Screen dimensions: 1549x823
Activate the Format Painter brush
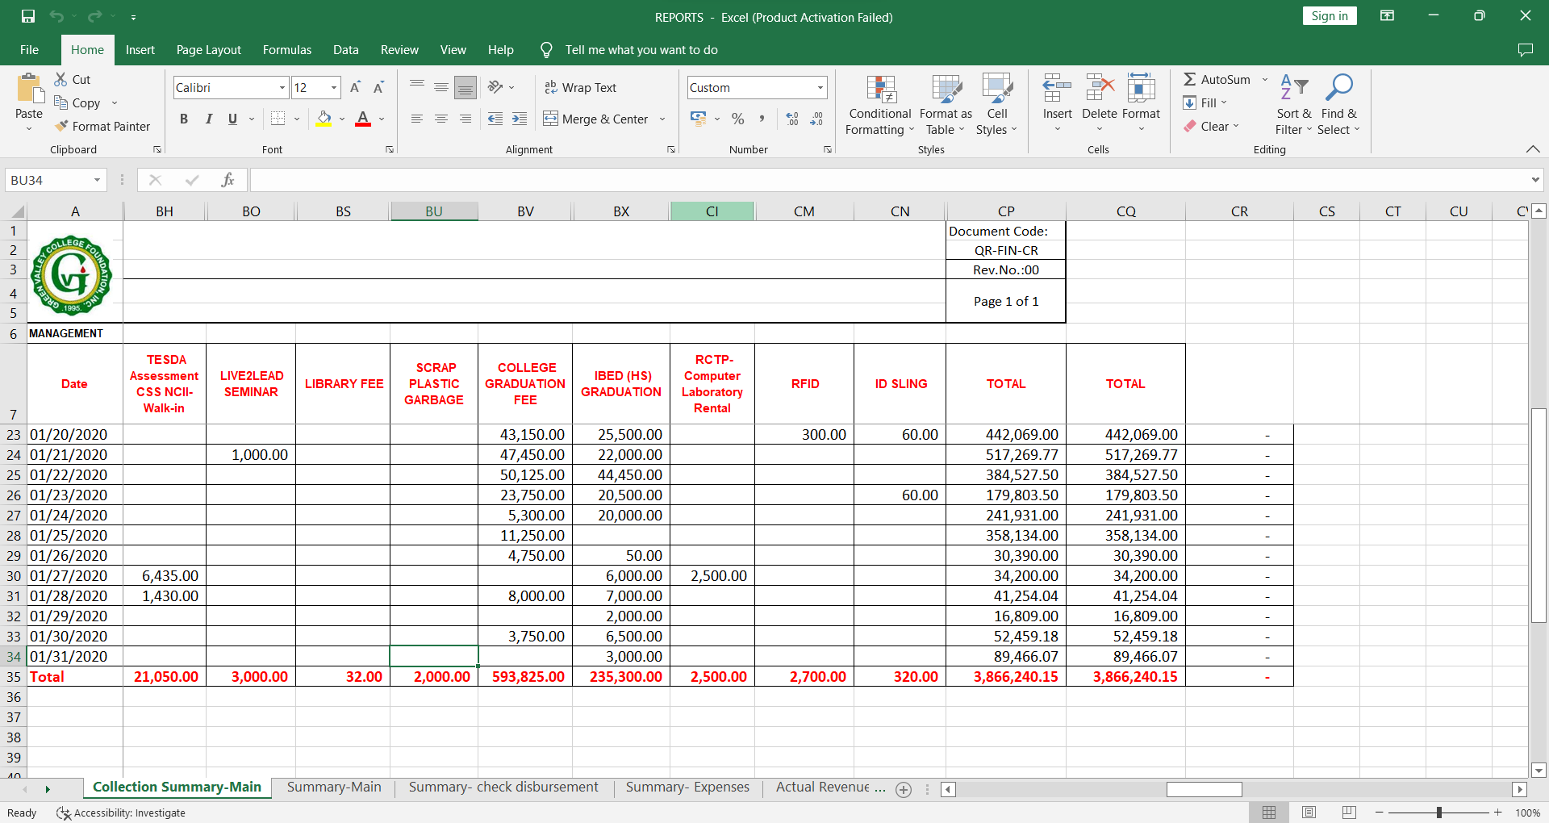pos(61,126)
